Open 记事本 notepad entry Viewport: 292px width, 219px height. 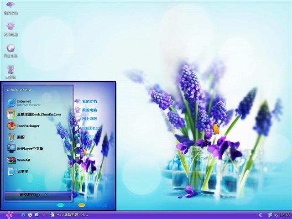18,172
